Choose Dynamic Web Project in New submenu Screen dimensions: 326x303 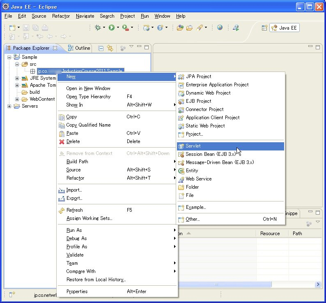(x=230, y=93)
